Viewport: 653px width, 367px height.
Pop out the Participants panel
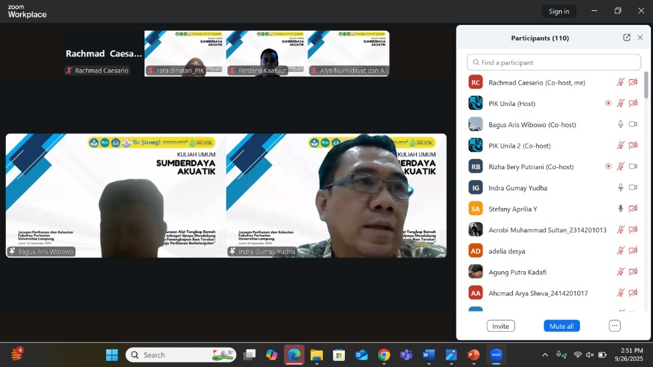(x=626, y=38)
